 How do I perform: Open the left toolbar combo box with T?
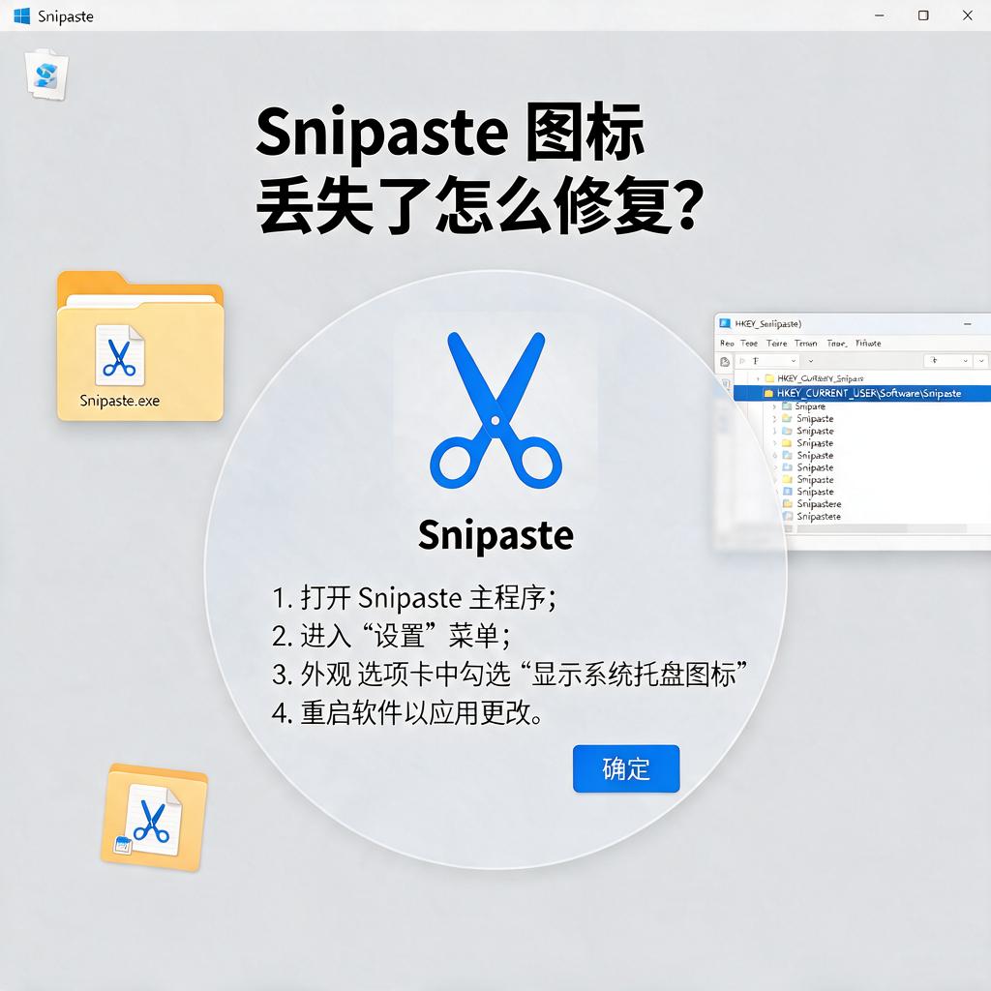click(x=767, y=361)
